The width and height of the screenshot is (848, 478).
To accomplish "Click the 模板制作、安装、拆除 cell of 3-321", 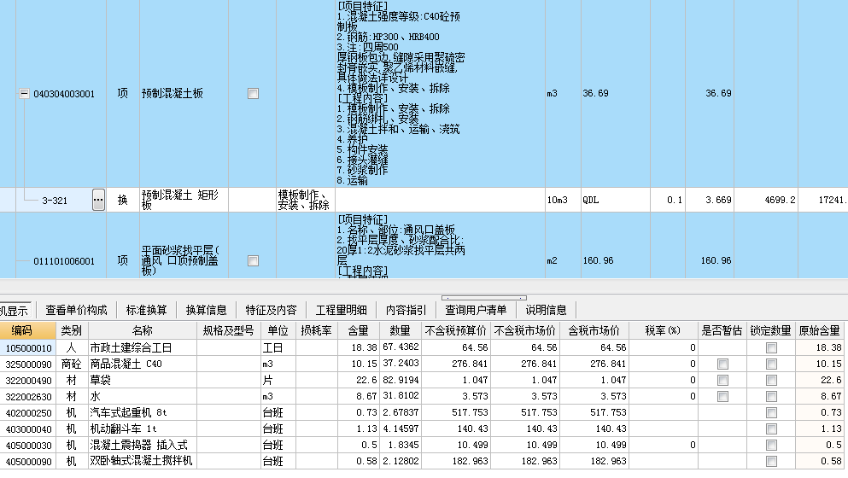I will (306, 200).
